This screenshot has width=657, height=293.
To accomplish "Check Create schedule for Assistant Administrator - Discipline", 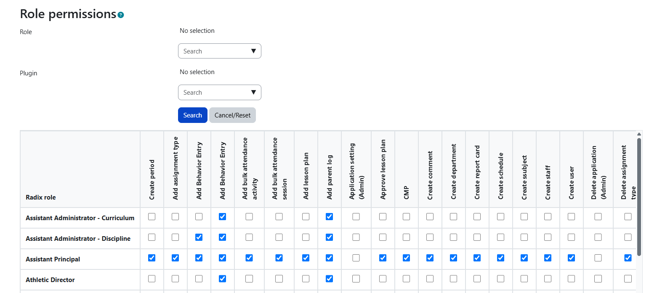I will (x=500, y=237).
